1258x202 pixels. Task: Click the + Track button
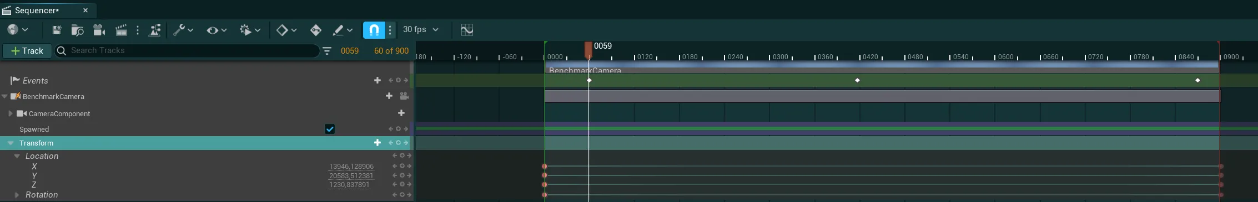coord(27,51)
